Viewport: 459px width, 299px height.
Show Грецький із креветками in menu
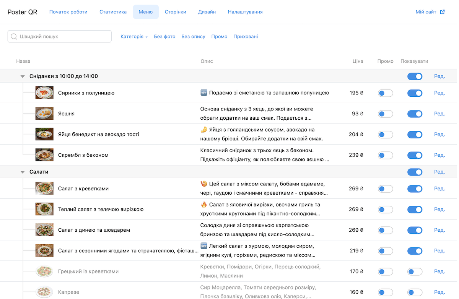click(x=415, y=272)
